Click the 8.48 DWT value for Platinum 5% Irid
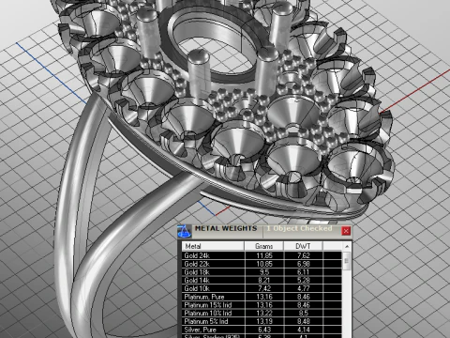Image resolution: width=450 pixels, height=338 pixels. [304, 321]
